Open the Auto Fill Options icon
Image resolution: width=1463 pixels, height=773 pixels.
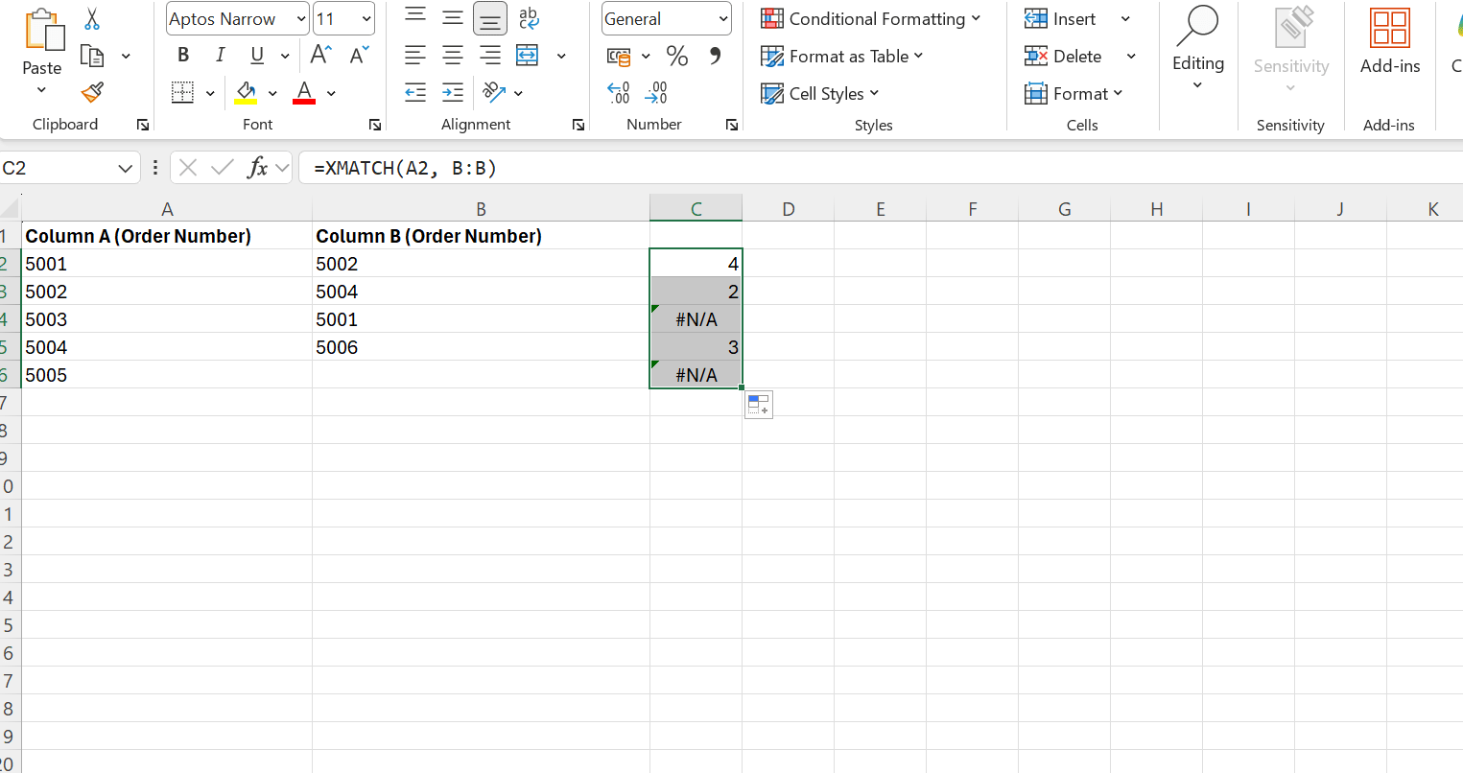758,405
